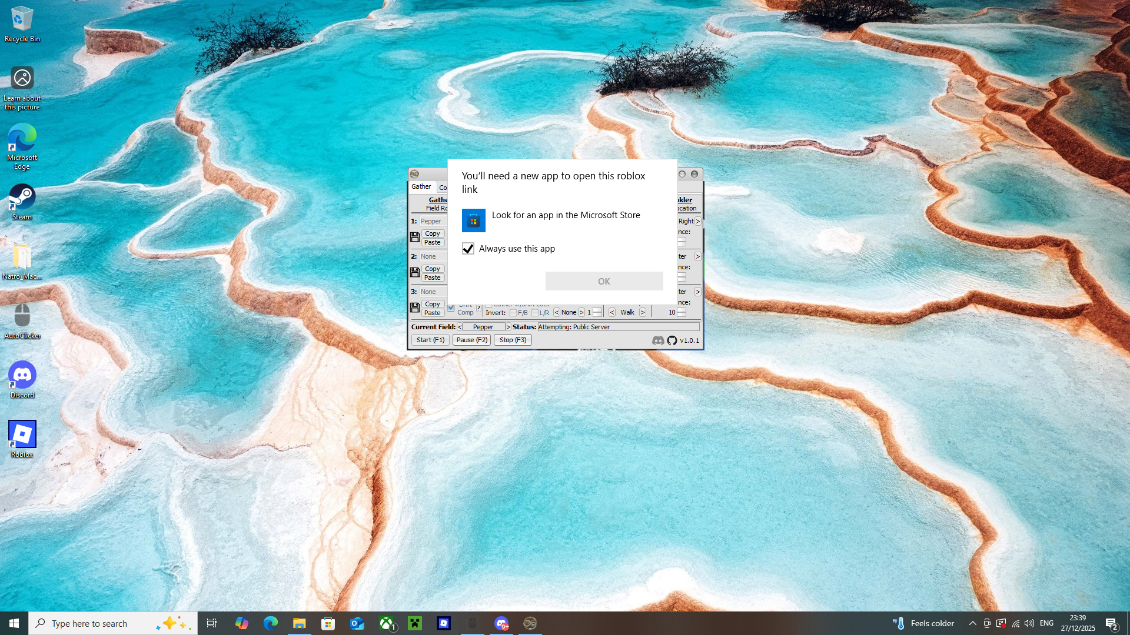Select the Microsoft Store app icon

click(473, 220)
